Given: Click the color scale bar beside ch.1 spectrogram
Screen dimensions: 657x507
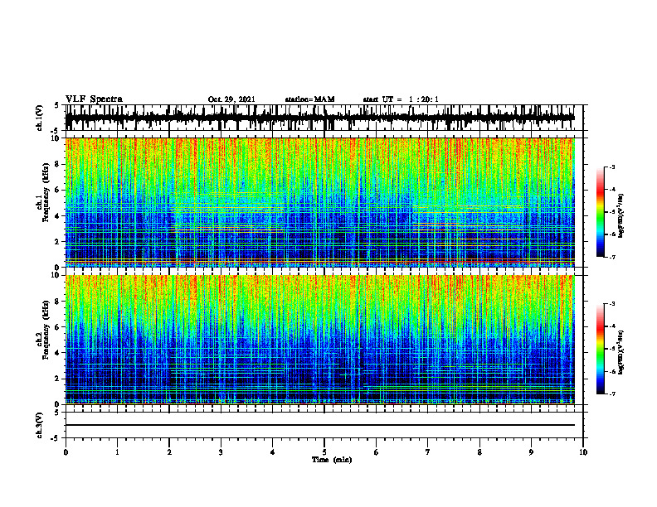Looking at the screenshot, I should coord(600,212).
